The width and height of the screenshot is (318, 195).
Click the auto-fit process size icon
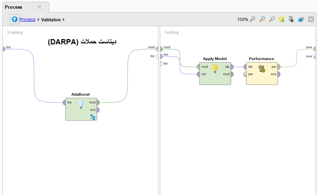(x=311, y=20)
